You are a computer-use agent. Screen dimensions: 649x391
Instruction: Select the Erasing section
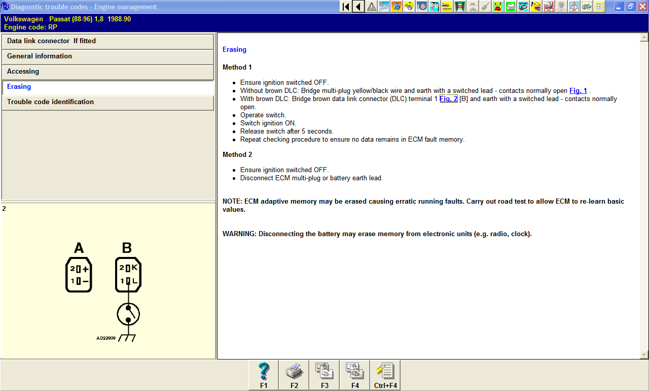(107, 87)
